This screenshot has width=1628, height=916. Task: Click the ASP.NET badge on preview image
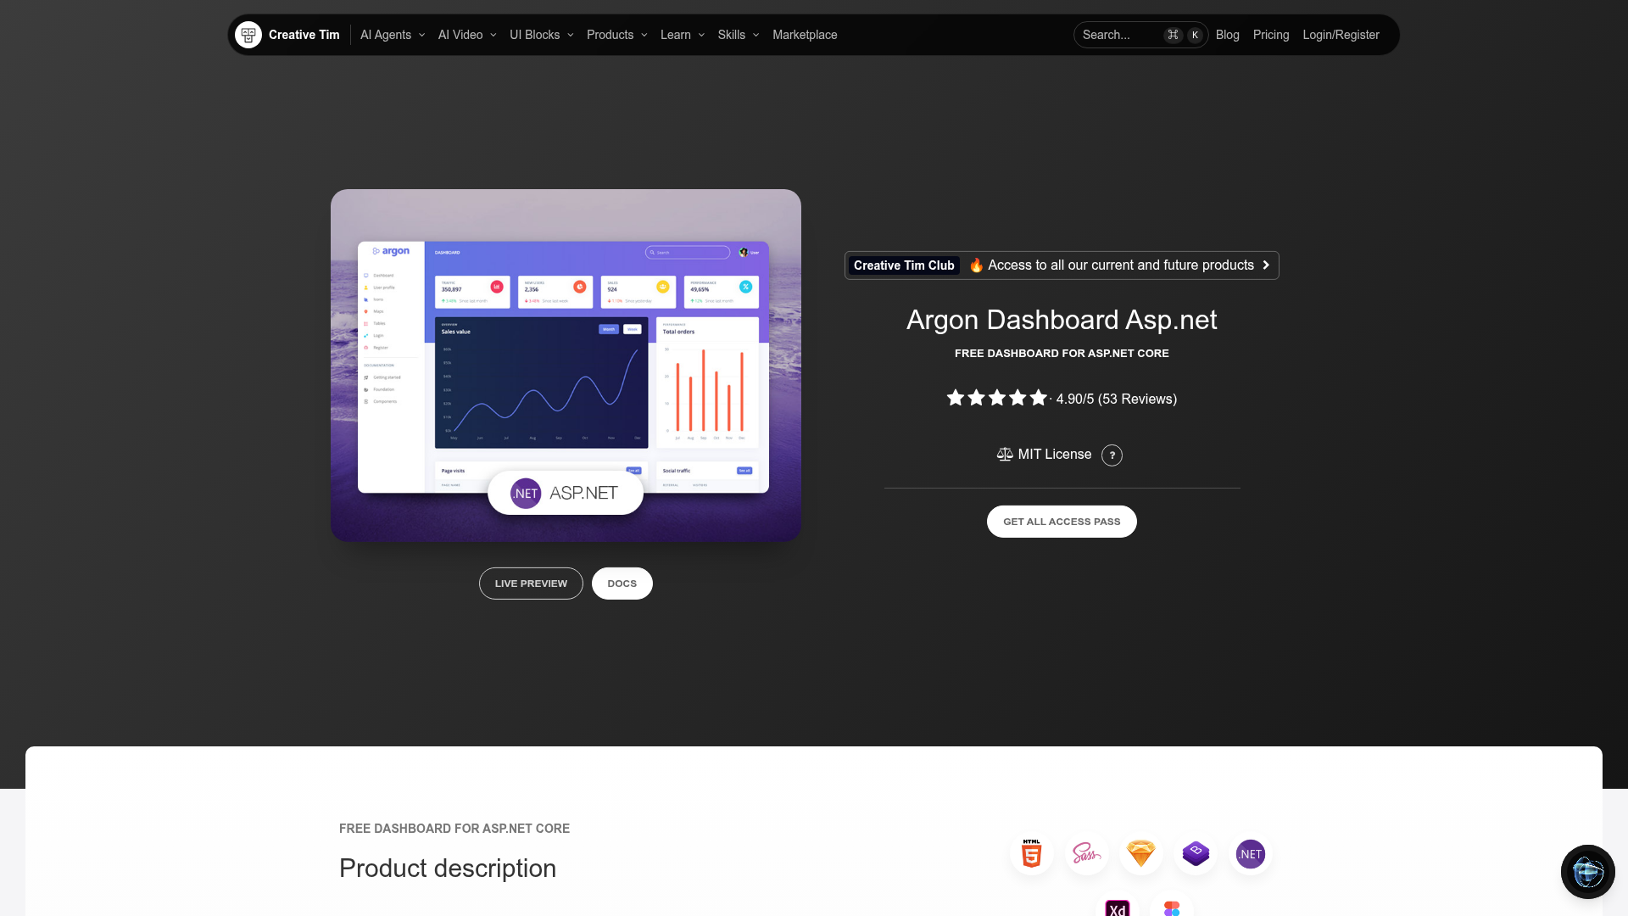[x=566, y=493]
